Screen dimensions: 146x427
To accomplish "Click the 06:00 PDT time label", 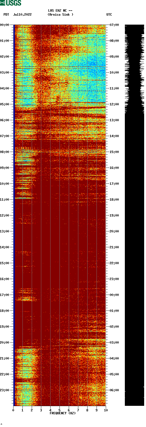I will 5,120.
